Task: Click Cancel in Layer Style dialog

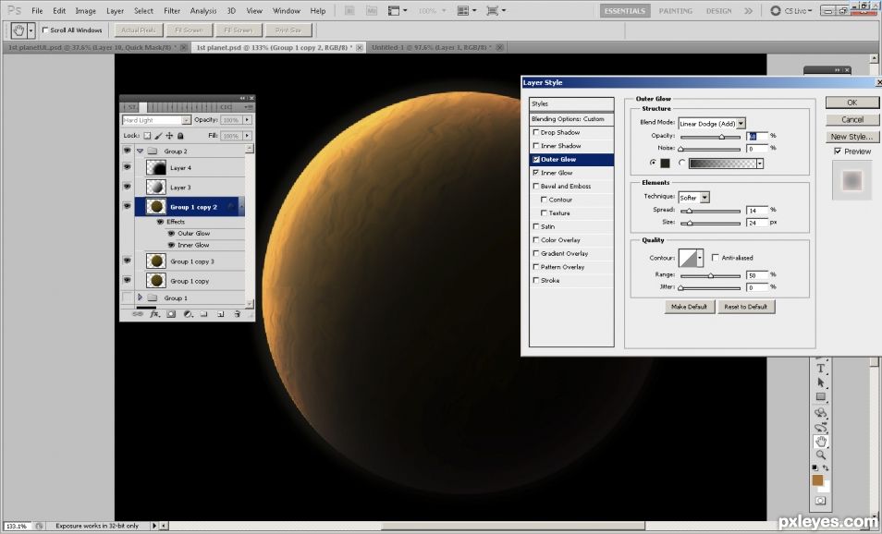Action: click(x=852, y=119)
